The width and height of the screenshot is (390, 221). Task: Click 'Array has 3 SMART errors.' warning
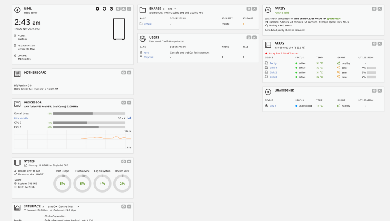(284, 53)
